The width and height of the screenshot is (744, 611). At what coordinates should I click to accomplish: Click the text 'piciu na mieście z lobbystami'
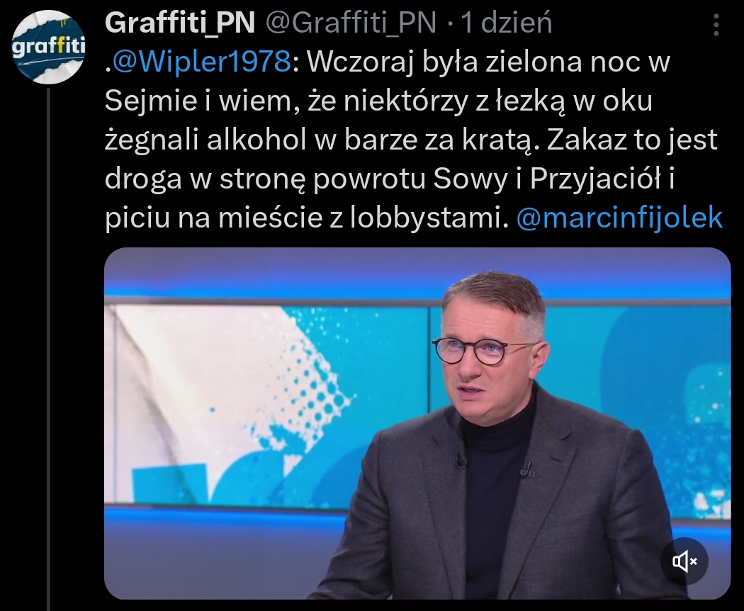pyautogui.click(x=303, y=218)
